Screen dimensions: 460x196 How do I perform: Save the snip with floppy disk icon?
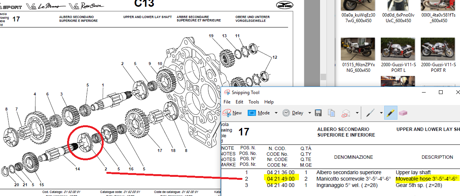click(318, 113)
